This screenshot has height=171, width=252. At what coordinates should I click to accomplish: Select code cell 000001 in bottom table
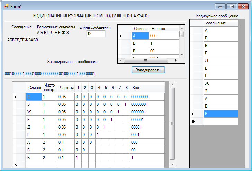(147, 119)
